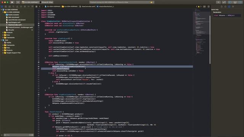Jump to the next issue arrow
This screenshot has height=137, width=244.
(x=201, y=6)
